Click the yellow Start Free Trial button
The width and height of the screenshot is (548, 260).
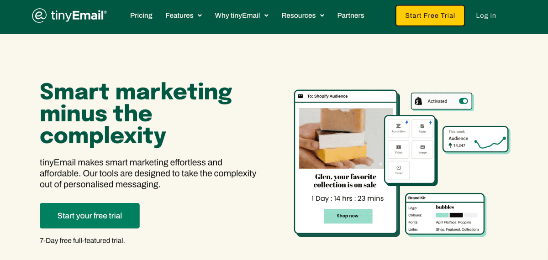pyautogui.click(x=430, y=16)
